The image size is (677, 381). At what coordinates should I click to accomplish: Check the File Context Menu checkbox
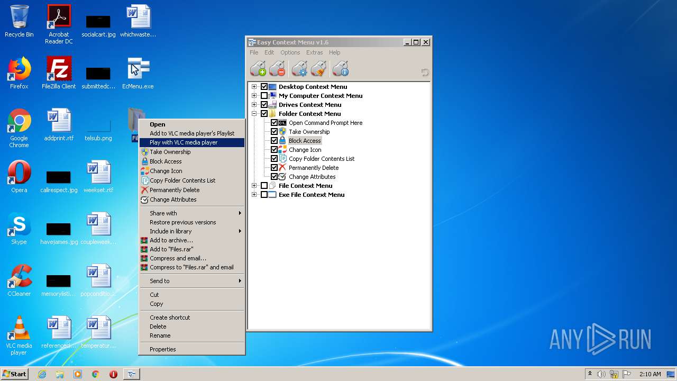click(x=264, y=186)
